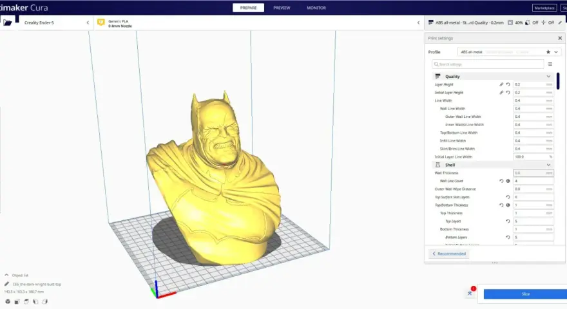Image resolution: width=567 pixels, height=309 pixels.
Task: Click the pencil edit icon in settings summary
Action: tap(560, 23)
